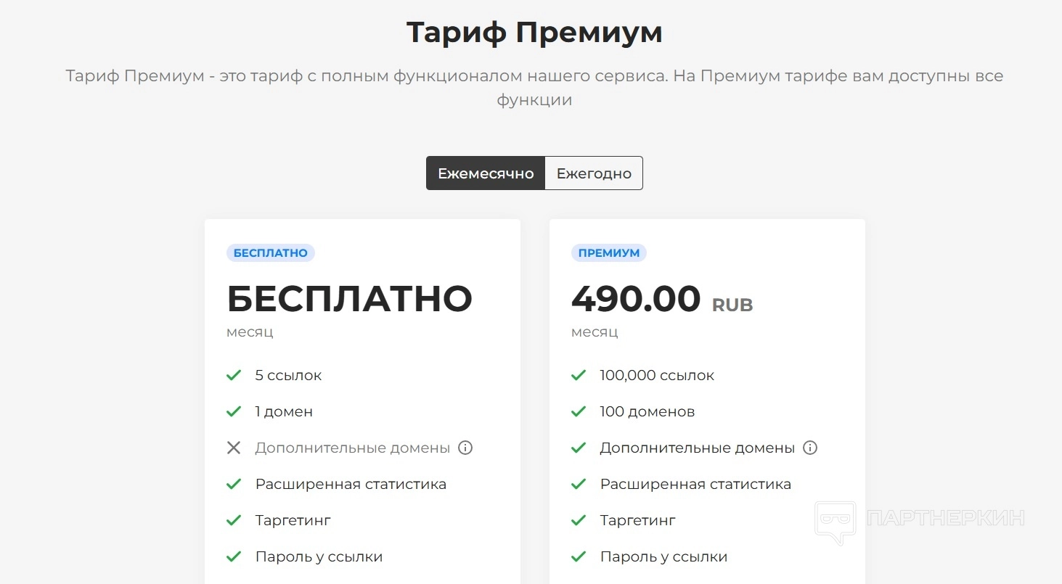Click gray cross icon in free plan
1062x584 pixels.
click(234, 448)
